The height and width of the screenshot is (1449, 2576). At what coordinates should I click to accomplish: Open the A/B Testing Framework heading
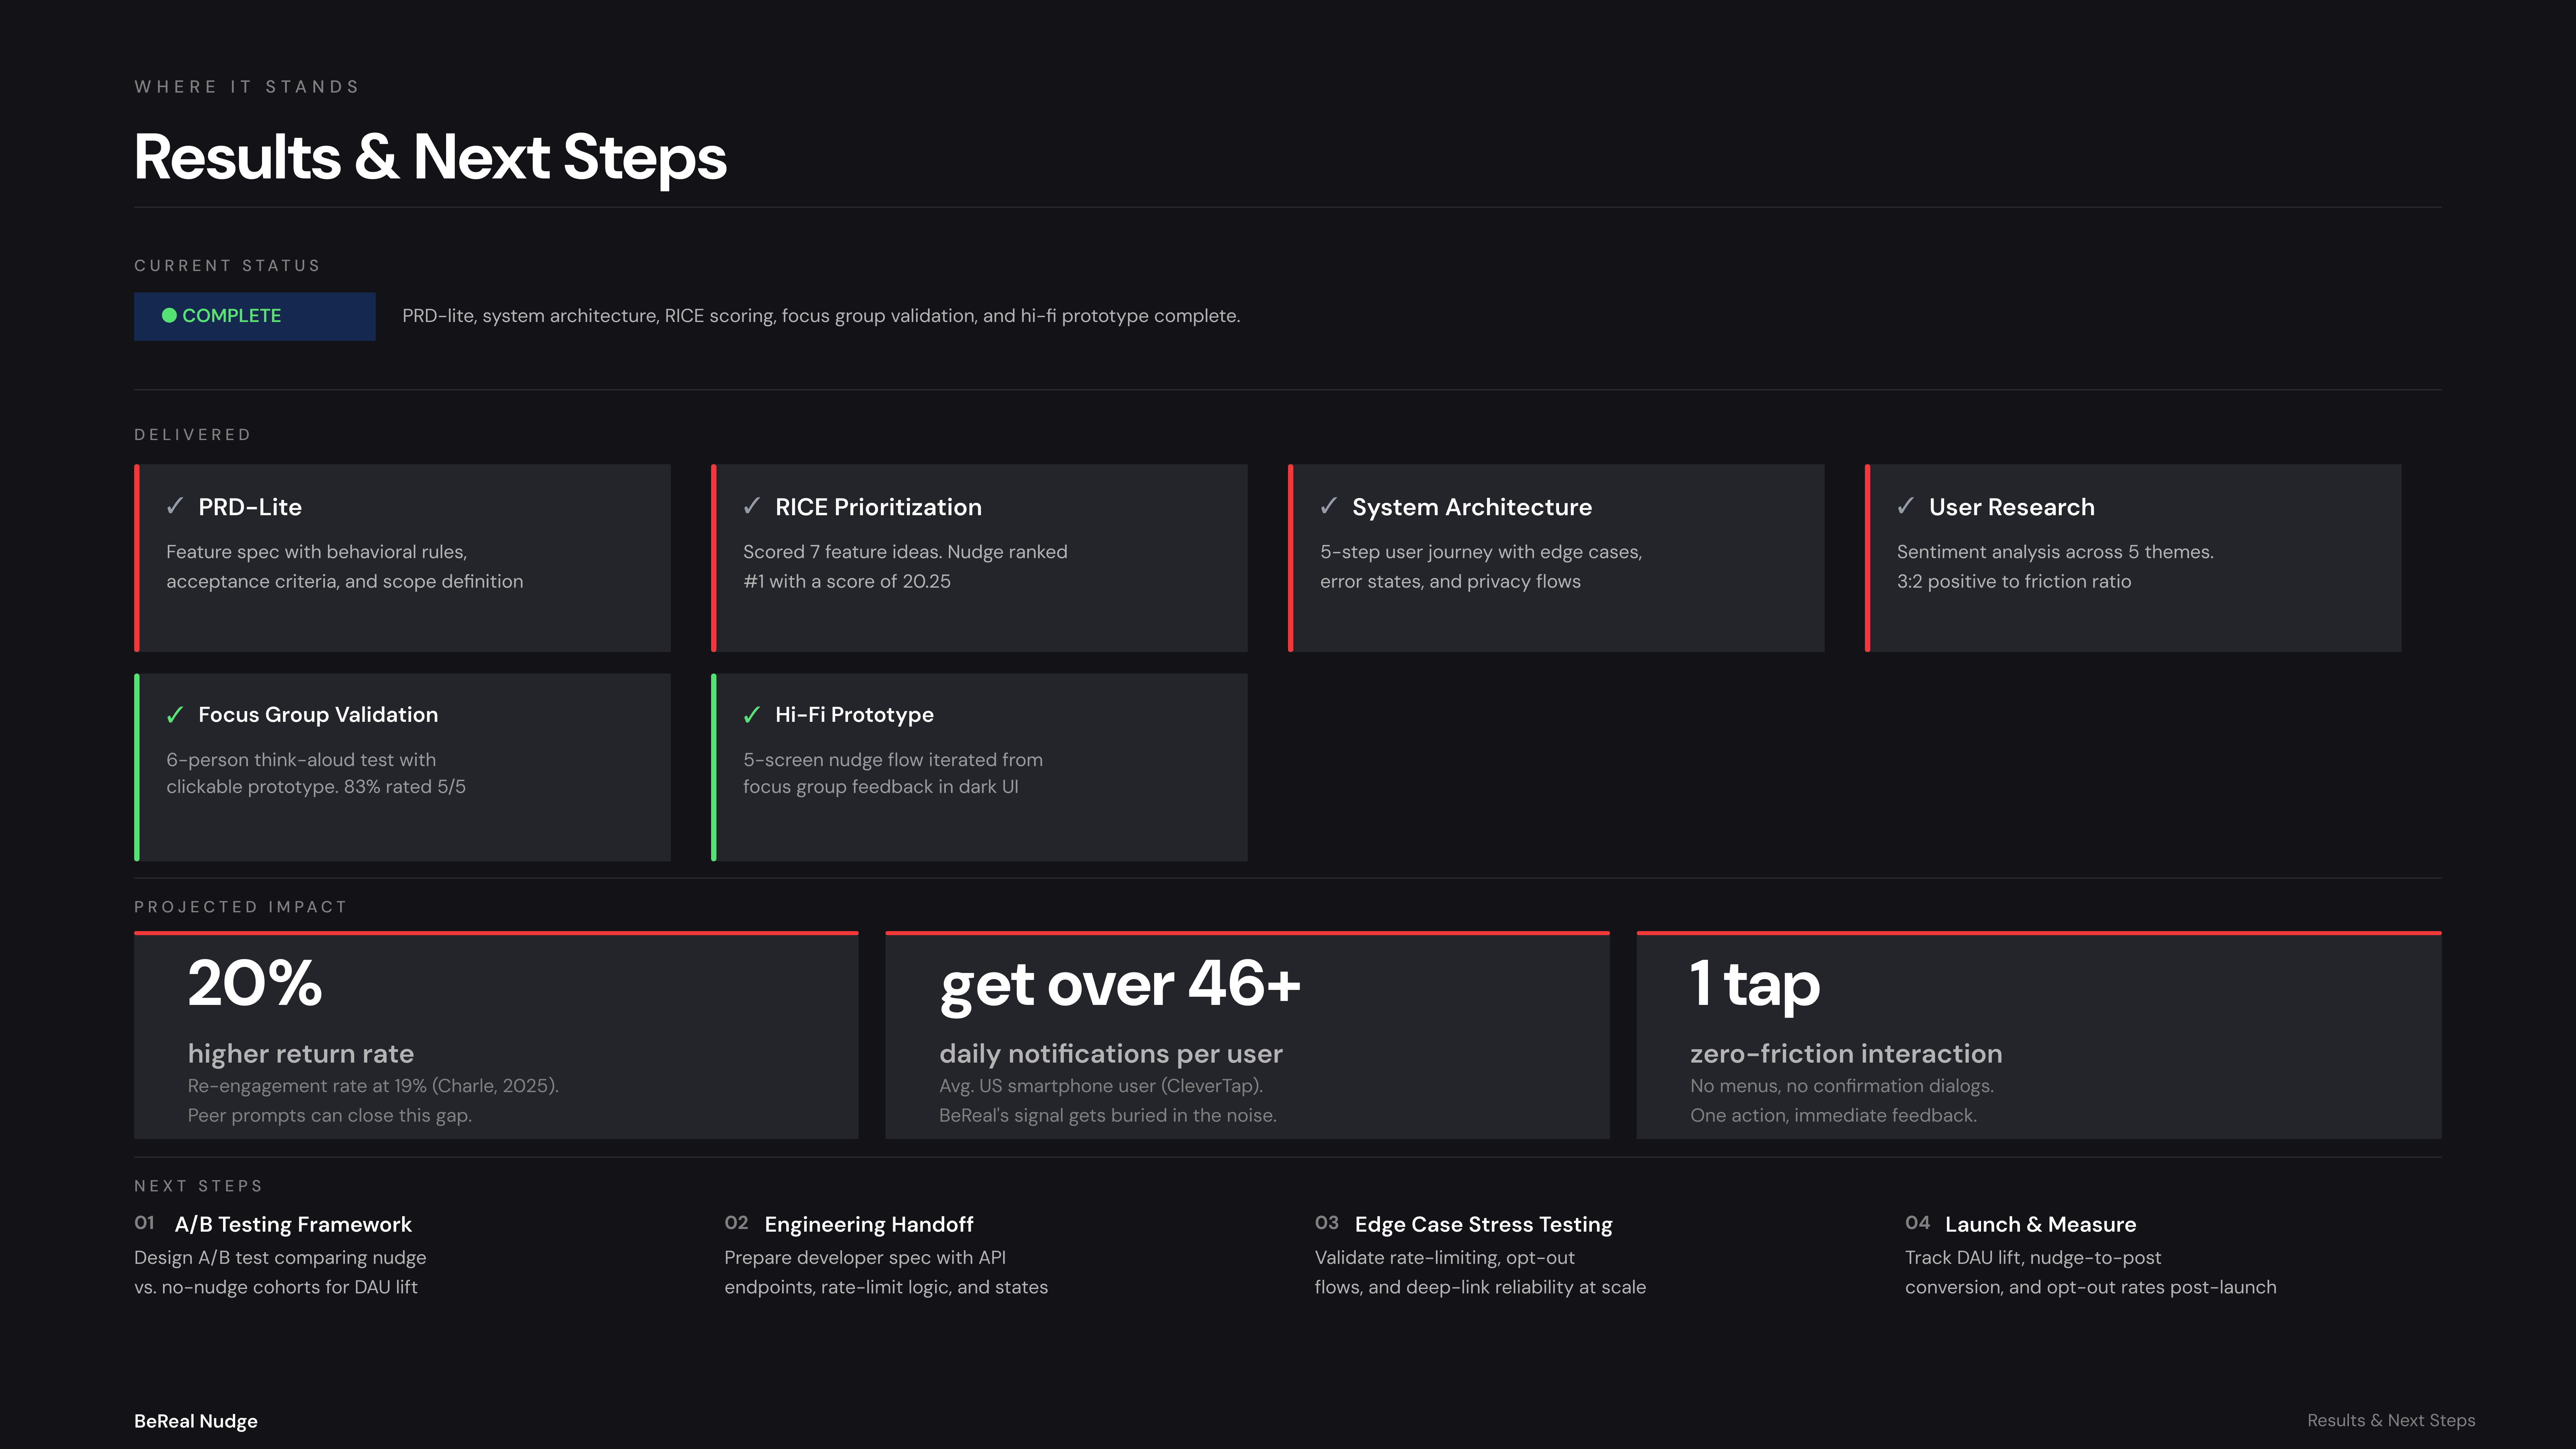(x=293, y=1224)
